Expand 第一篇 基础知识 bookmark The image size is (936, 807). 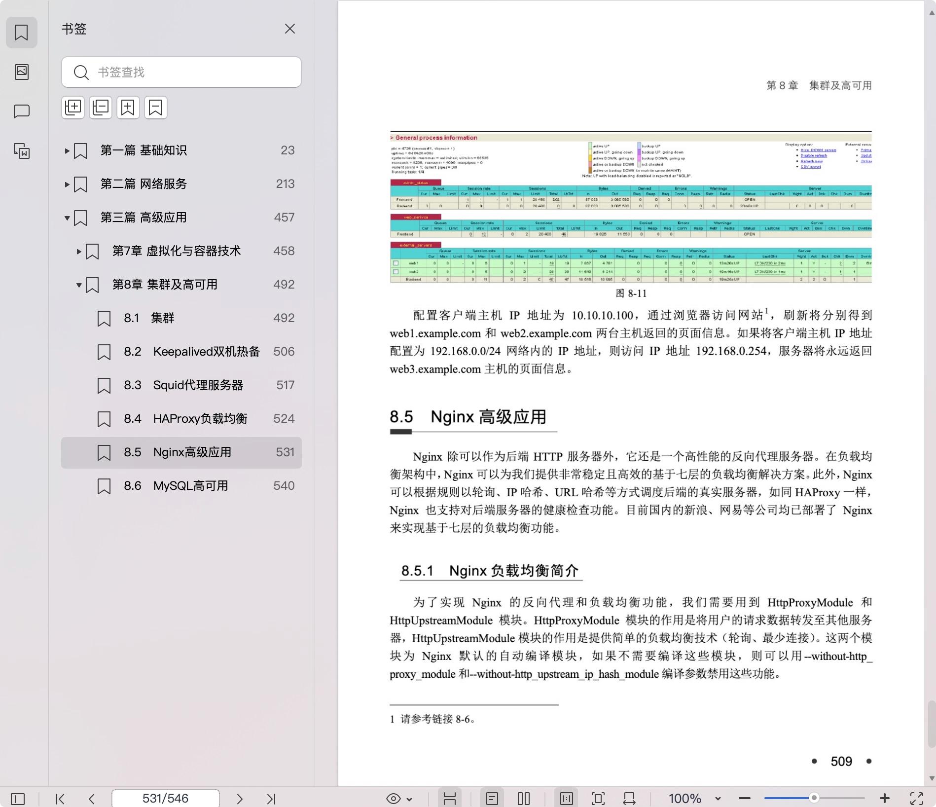(x=67, y=151)
